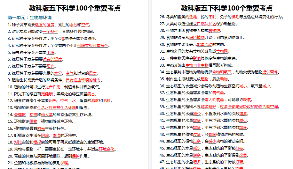This screenshot has width=293, height=169.
Task: Select underlined 生物与非生物 in item 33
Action: (x=204, y=65)
